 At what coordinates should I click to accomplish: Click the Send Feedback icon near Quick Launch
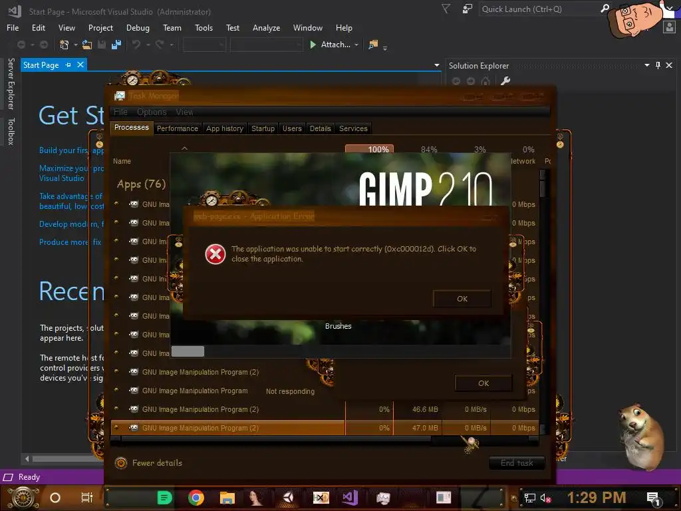click(x=468, y=9)
